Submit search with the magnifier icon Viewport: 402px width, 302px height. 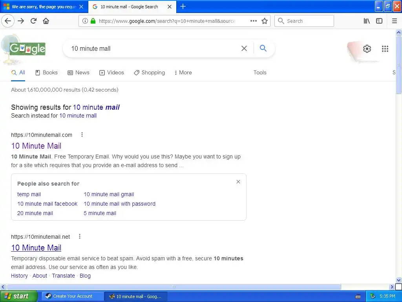[x=263, y=48]
